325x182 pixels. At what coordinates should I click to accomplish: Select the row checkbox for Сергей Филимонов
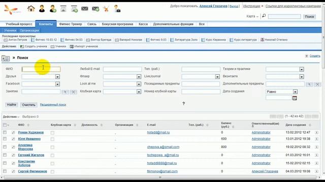pyautogui.click(x=5, y=171)
